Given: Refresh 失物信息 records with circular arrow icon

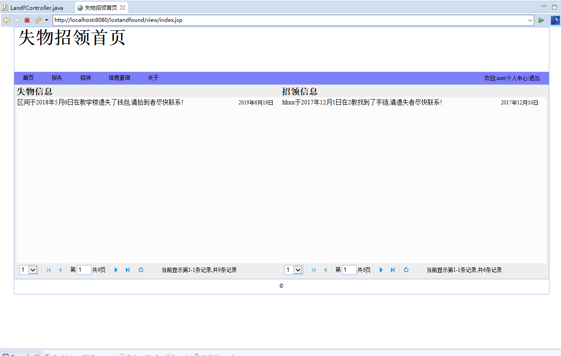Looking at the screenshot, I should coord(141,269).
